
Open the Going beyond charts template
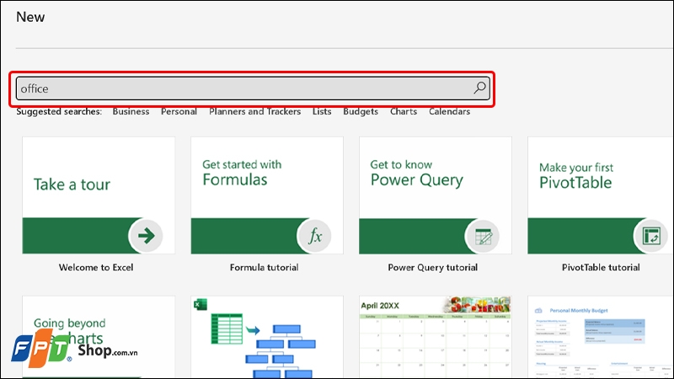[99, 337]
